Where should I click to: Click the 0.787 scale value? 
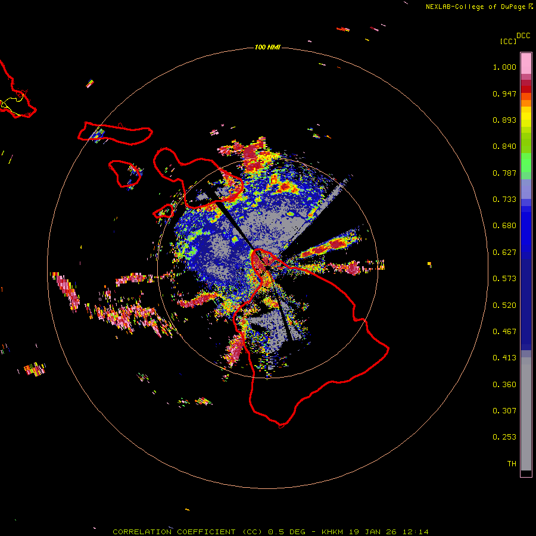point(504,173)
